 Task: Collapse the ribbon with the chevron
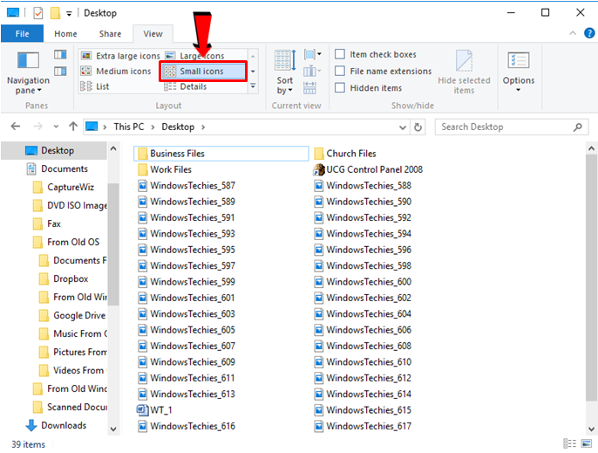pos(573,33)
